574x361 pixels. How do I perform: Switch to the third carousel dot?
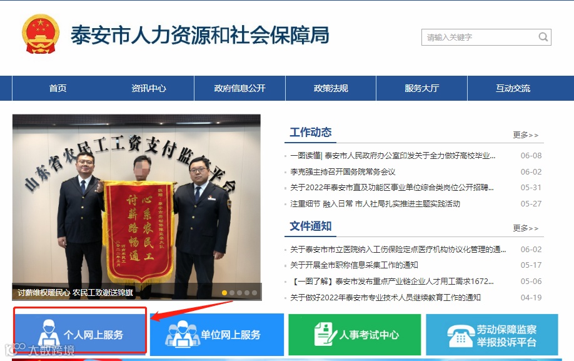tap(239, 293)
